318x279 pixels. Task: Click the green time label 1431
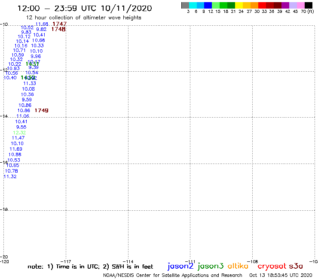click(32, 64)
